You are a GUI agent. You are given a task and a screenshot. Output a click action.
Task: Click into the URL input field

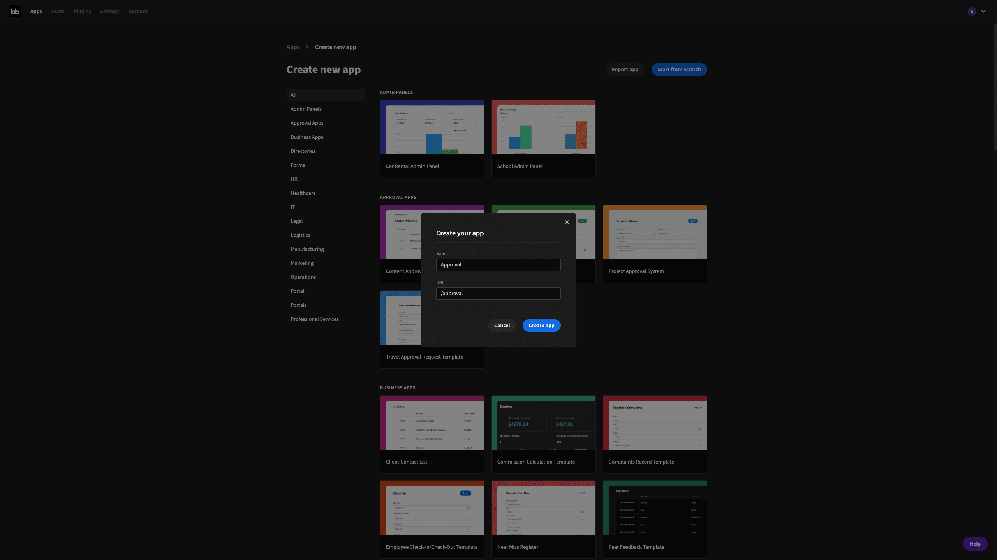[498, 294]
